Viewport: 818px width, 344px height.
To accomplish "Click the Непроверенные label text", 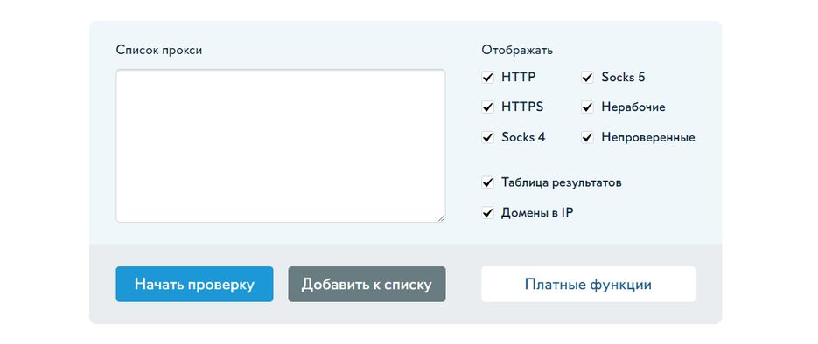I will (x=648, y=137).
